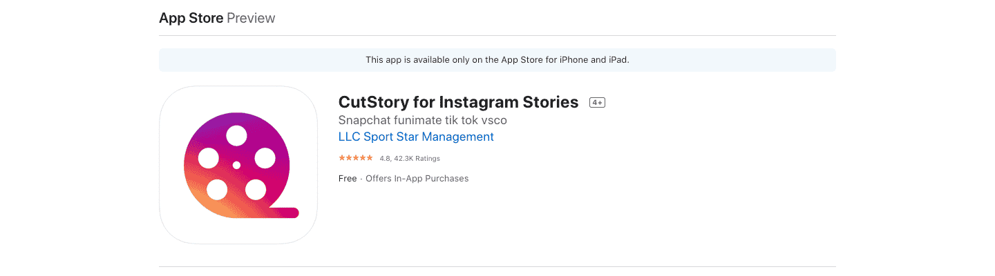The image size is (995, 276).
Task: Click the Free price label
Action: (348, 179)
